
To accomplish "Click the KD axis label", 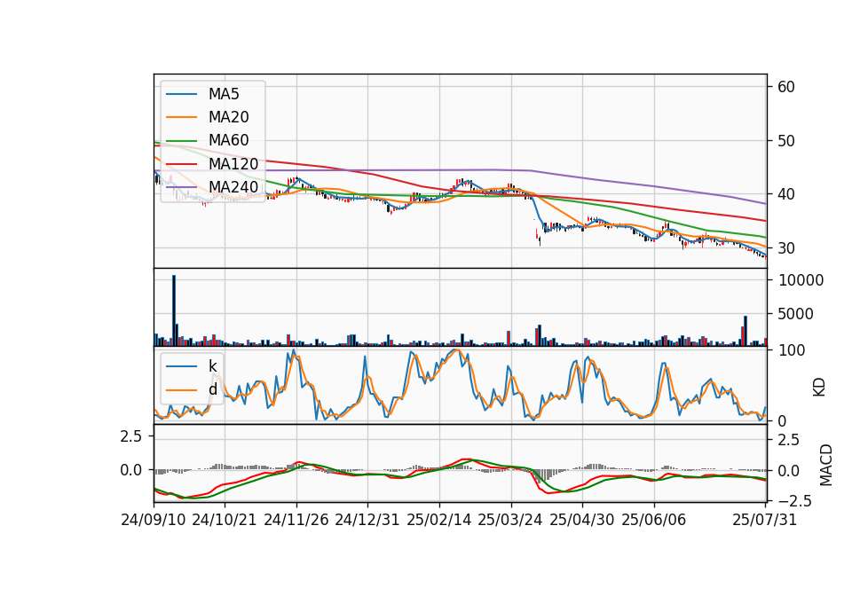I will pyautogui.click(x=819, y=387).
